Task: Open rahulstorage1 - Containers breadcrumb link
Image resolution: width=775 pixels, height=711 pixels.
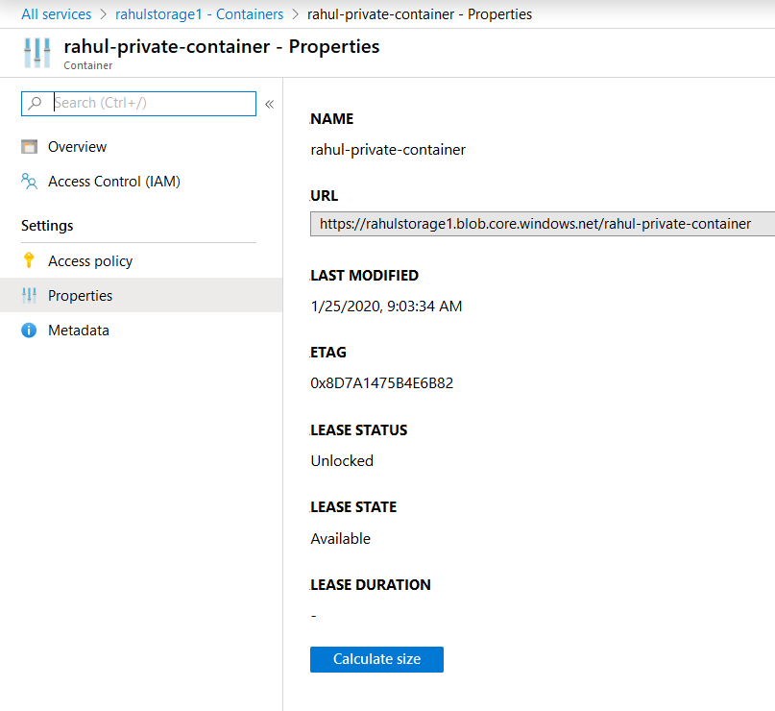Action: point(199,14)
